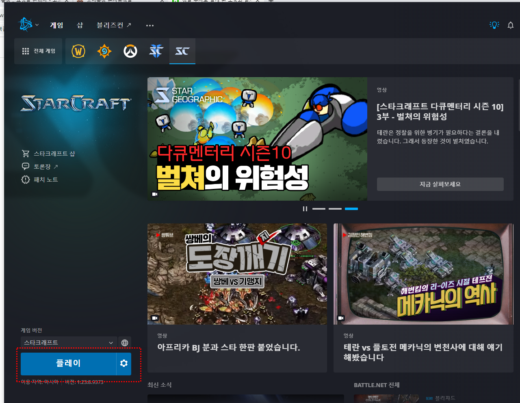520x403 pixels.
Task: Click the BATTLE.NET 전체 section heading
Action: point(377,385)
